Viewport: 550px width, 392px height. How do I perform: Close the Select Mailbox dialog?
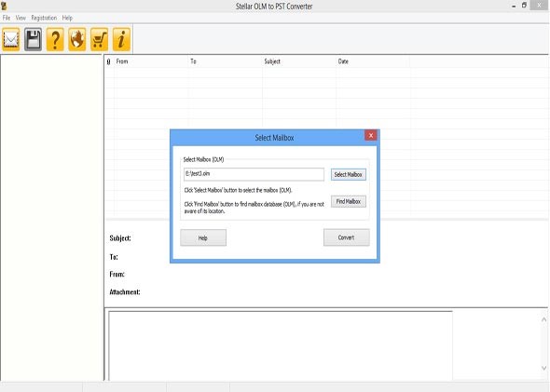click(371, 135)
